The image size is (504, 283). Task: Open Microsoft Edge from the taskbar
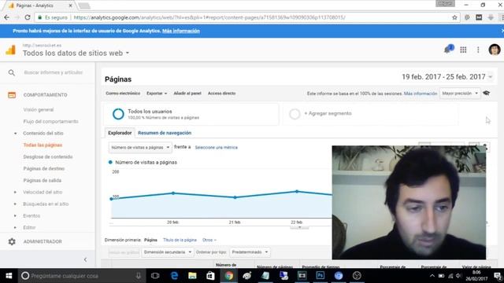[x=174, y=276]
